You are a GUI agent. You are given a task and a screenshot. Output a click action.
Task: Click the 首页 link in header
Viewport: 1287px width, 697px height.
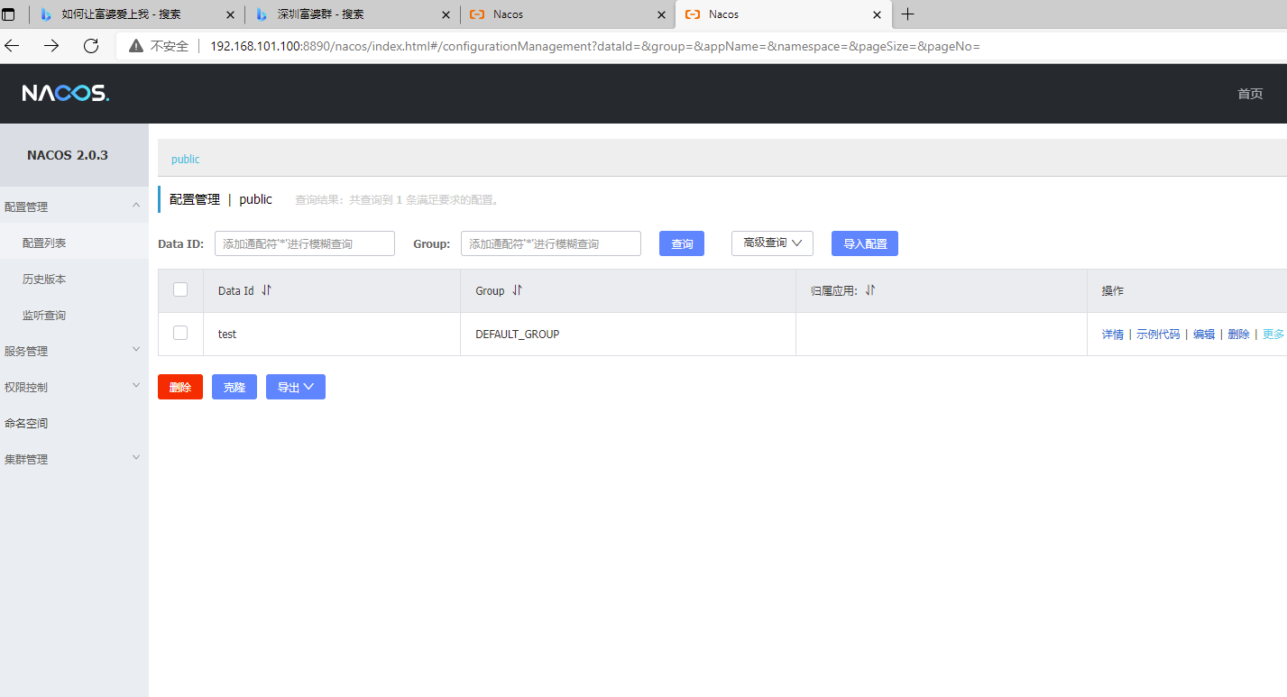(1250, 94)
